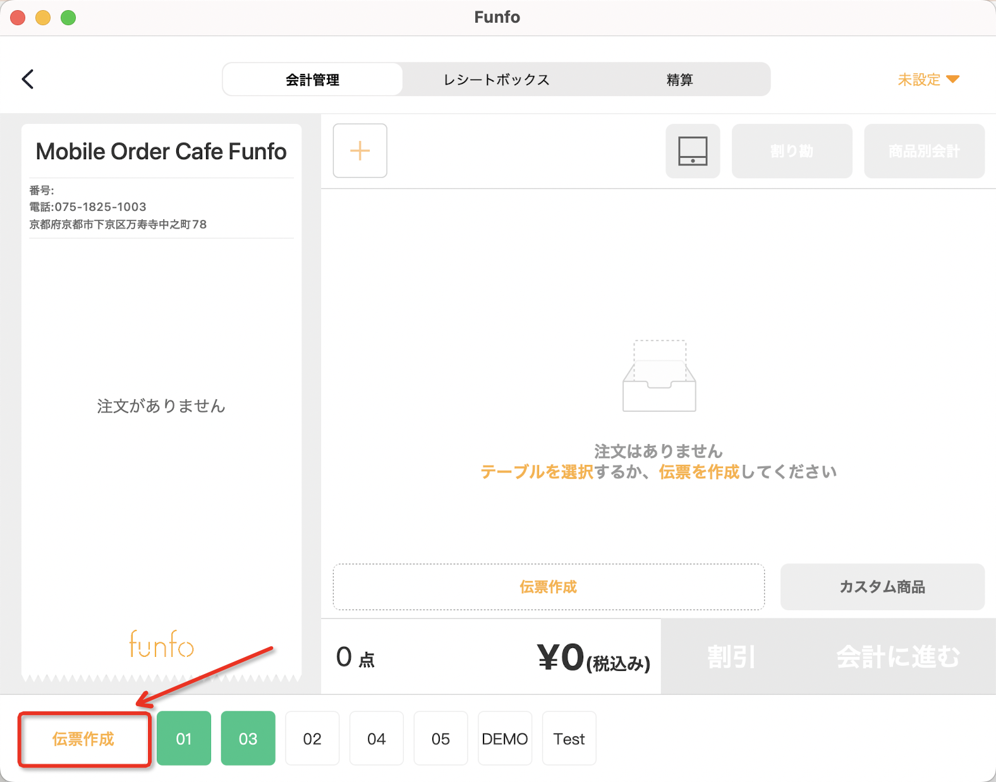Image resolution: width=996 pixels, height=782 pixels.
Task: Select table 05
Action: (441, 738)
